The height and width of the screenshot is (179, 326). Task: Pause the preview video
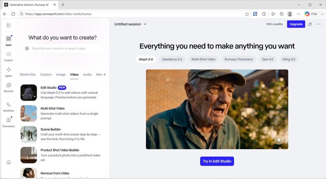pos(279,140)
